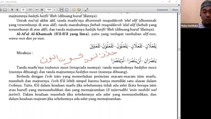Click the page number field showing 86
211x119 pixels.
pyautogui.click(x=23, y=10)
